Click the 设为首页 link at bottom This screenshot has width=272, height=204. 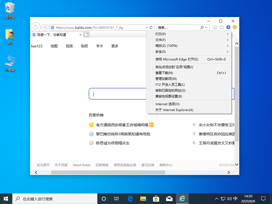[43, 165]
